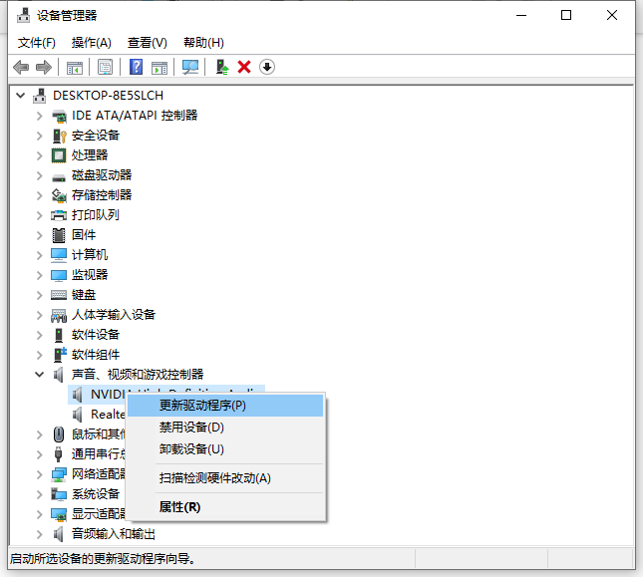Expand the 处理器 category
This screenshot has height=577, width=643.
pos(40,155)
